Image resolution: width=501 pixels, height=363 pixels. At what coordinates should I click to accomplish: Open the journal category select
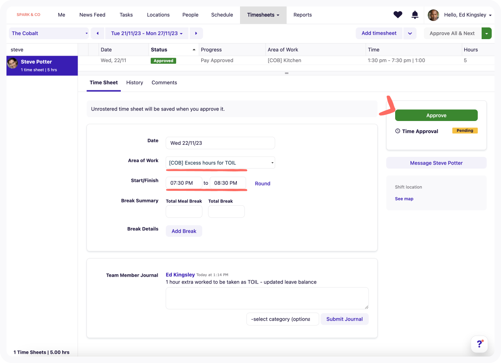pos(282,319)
